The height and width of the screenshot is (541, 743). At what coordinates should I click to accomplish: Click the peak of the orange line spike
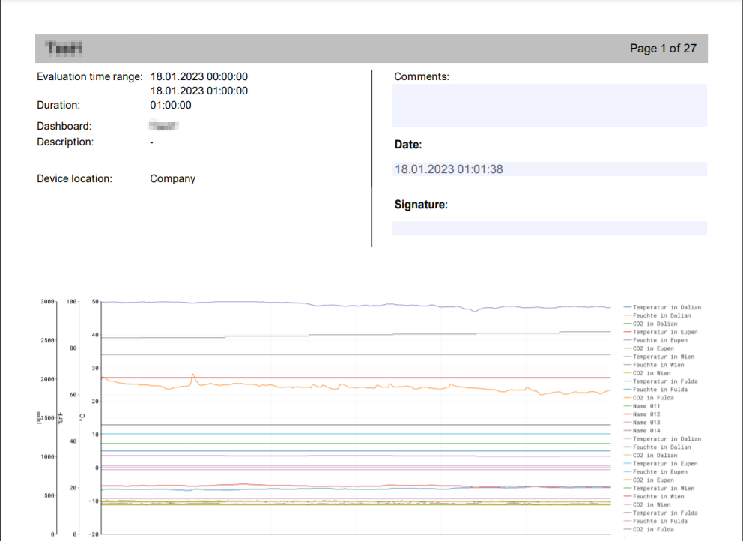coord(193,374)
